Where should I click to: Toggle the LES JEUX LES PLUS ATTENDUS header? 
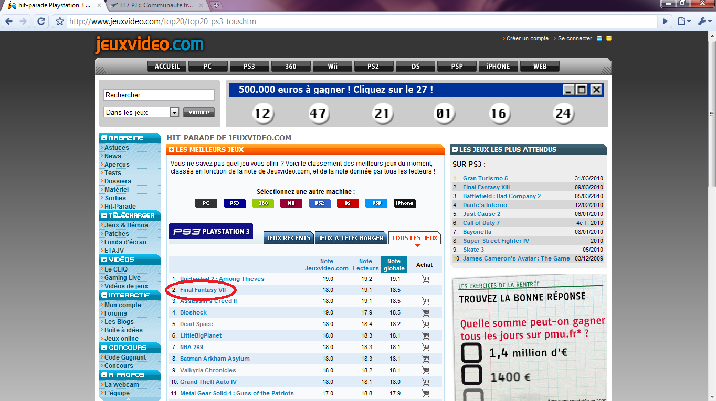(x=529, y=149)
